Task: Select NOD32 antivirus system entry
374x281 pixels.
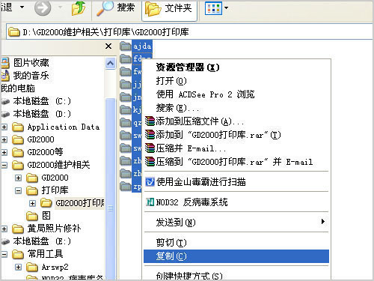Action: (x=186, y=202)
